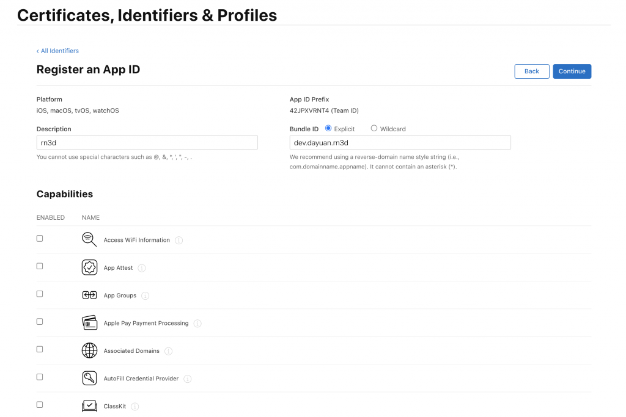Tick the Associated Domains checkbox

[40, 349]
